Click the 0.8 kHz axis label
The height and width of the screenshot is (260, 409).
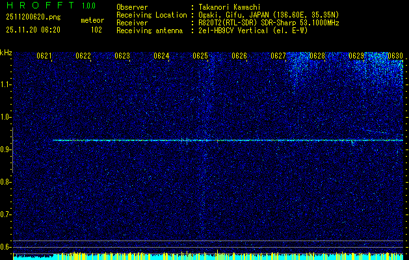pos(5,182)
